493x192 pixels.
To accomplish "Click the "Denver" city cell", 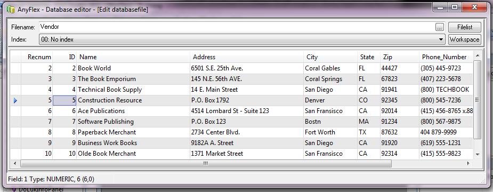I will click(330, 100).
